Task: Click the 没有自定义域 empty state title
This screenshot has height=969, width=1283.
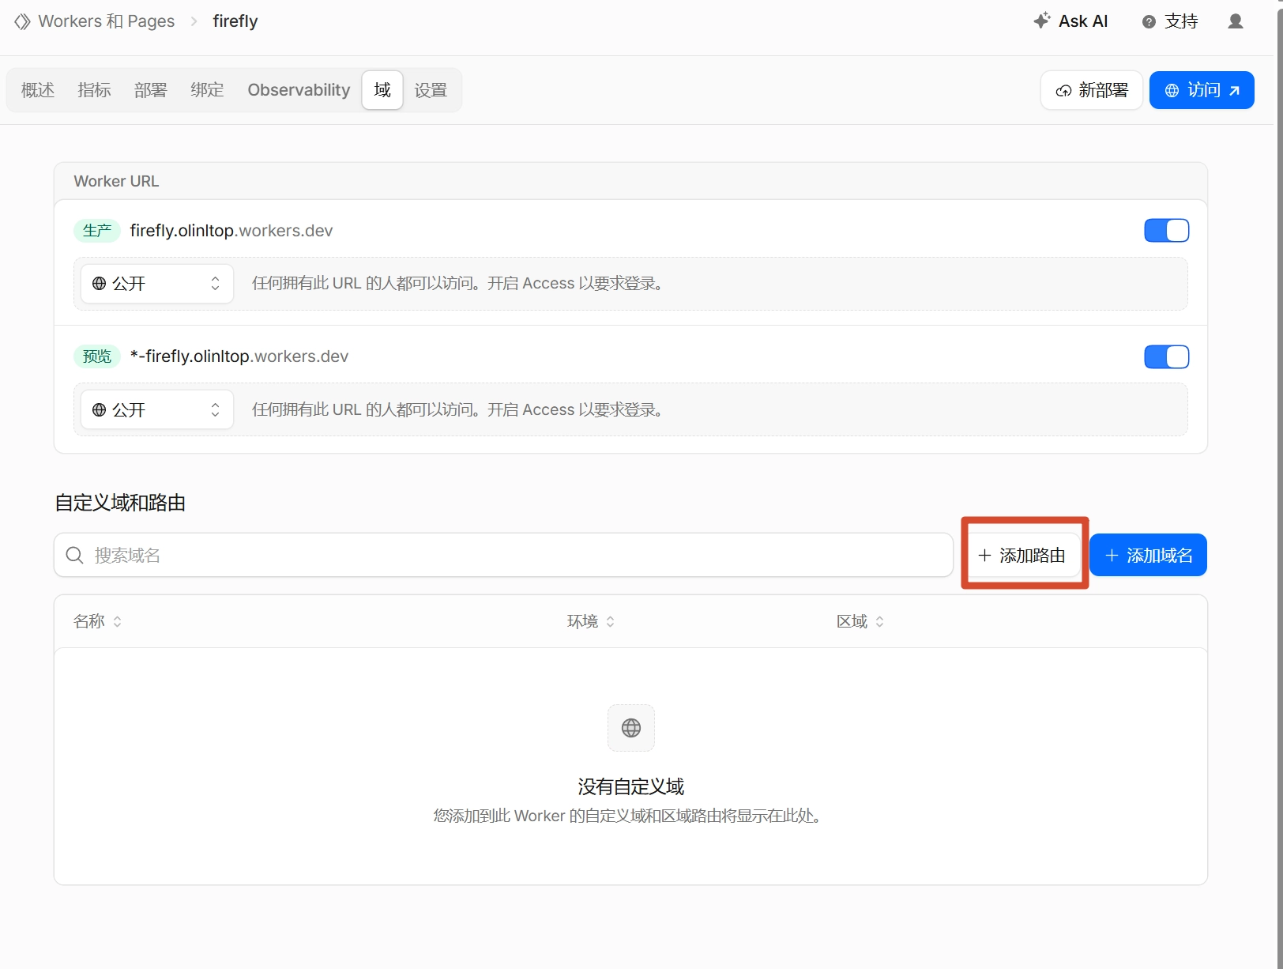Action: 631,786
